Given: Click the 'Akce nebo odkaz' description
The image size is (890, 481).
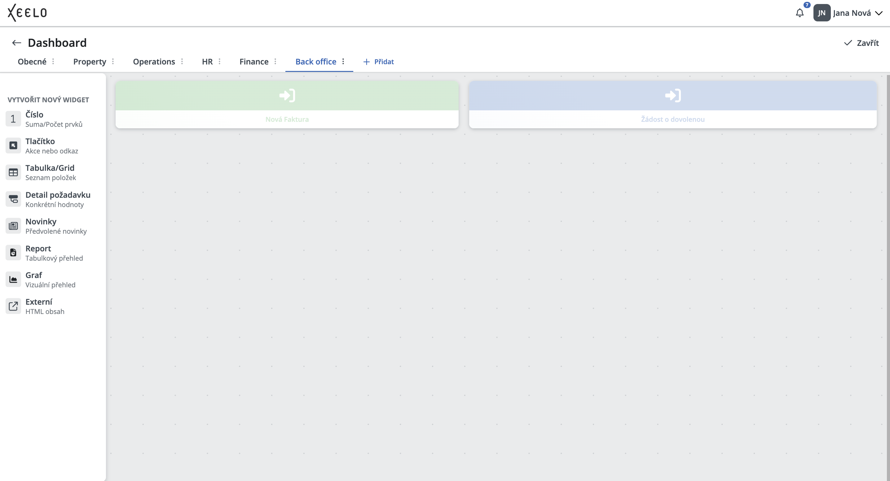Looking at the screenshot, I should tap(52, 151).
